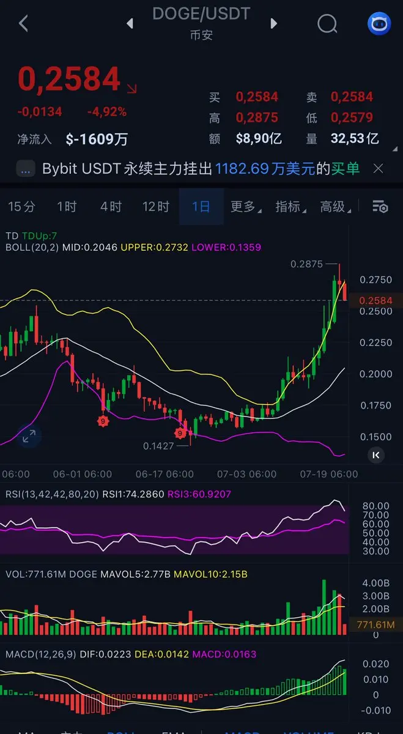
Task: Expand the 更多 timeframe dropdown
Action: point(245,207)
